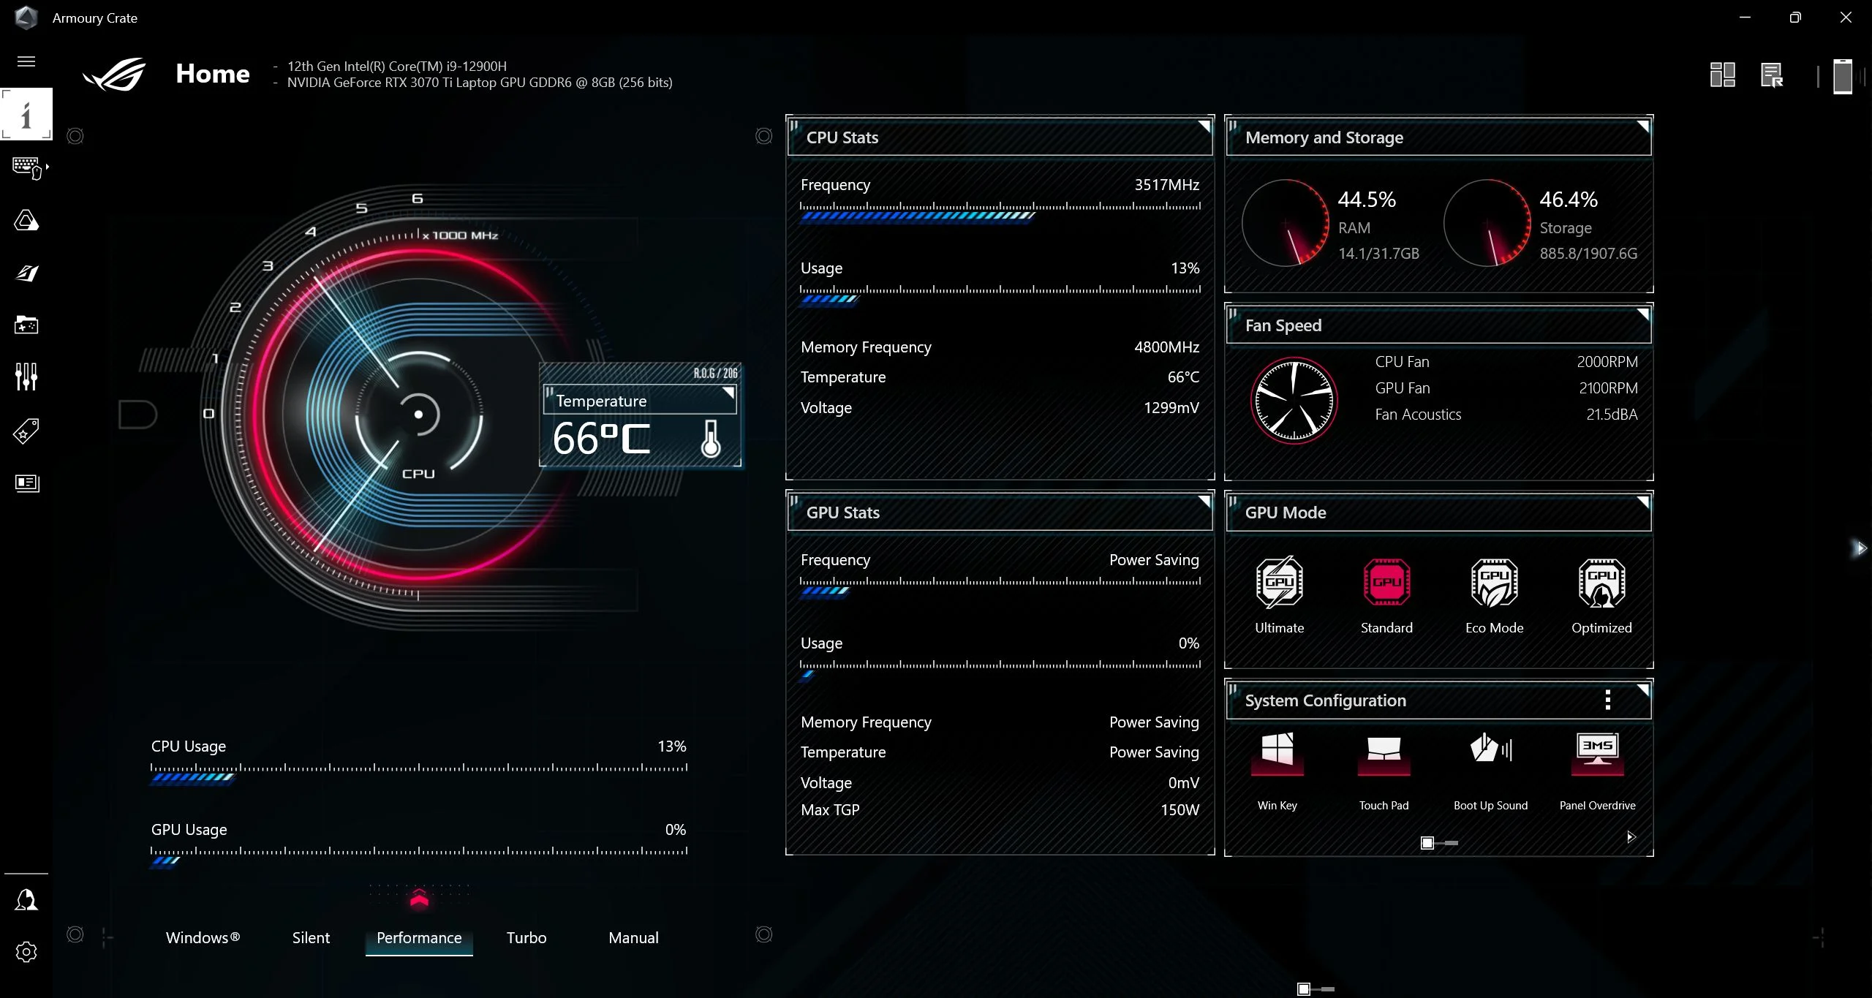
Task: Expand GPU Mode panel options
Action: click(1642, 503)
